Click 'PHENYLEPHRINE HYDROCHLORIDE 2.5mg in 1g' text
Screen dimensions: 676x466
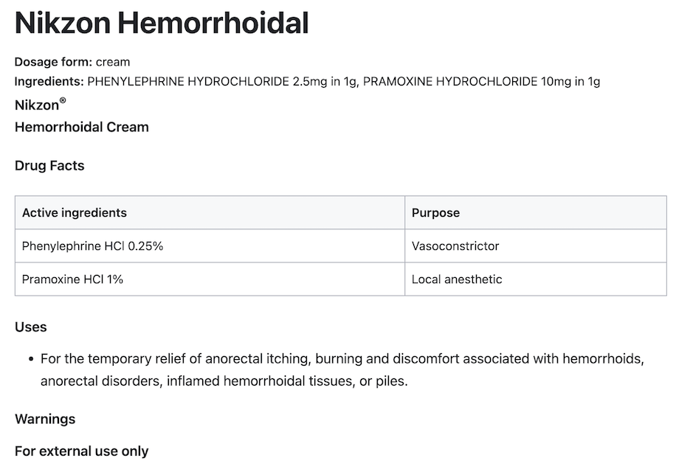click(x=221, y=81)
